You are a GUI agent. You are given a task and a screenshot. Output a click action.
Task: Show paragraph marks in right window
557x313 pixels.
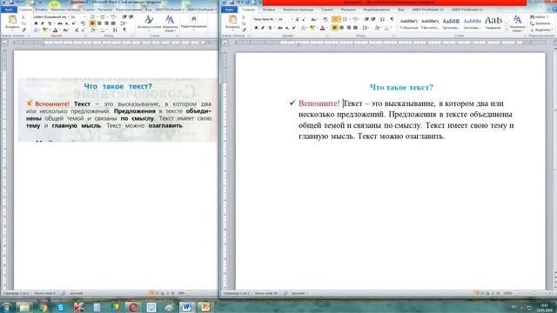coord(392,19)
